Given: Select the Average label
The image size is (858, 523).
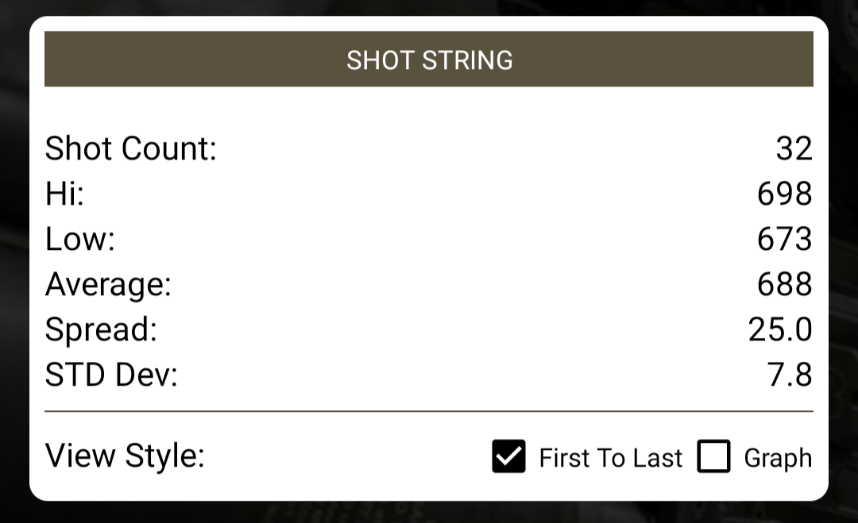Looking at the screenshot, I should pyautogui.click(x=108, y=284).
